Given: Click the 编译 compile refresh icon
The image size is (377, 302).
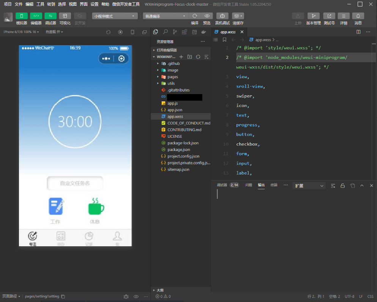Looking at the screenshot, I should (x=195, y=16).
